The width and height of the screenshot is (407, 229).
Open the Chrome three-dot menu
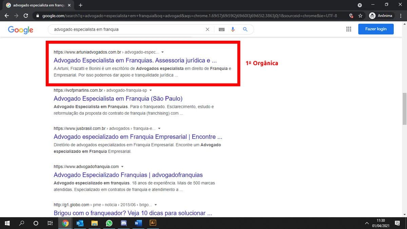(400, 16)
